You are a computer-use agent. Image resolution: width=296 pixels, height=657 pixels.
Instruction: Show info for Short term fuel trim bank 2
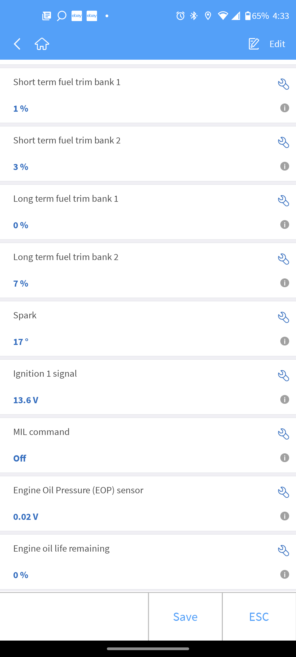point(284,166)
